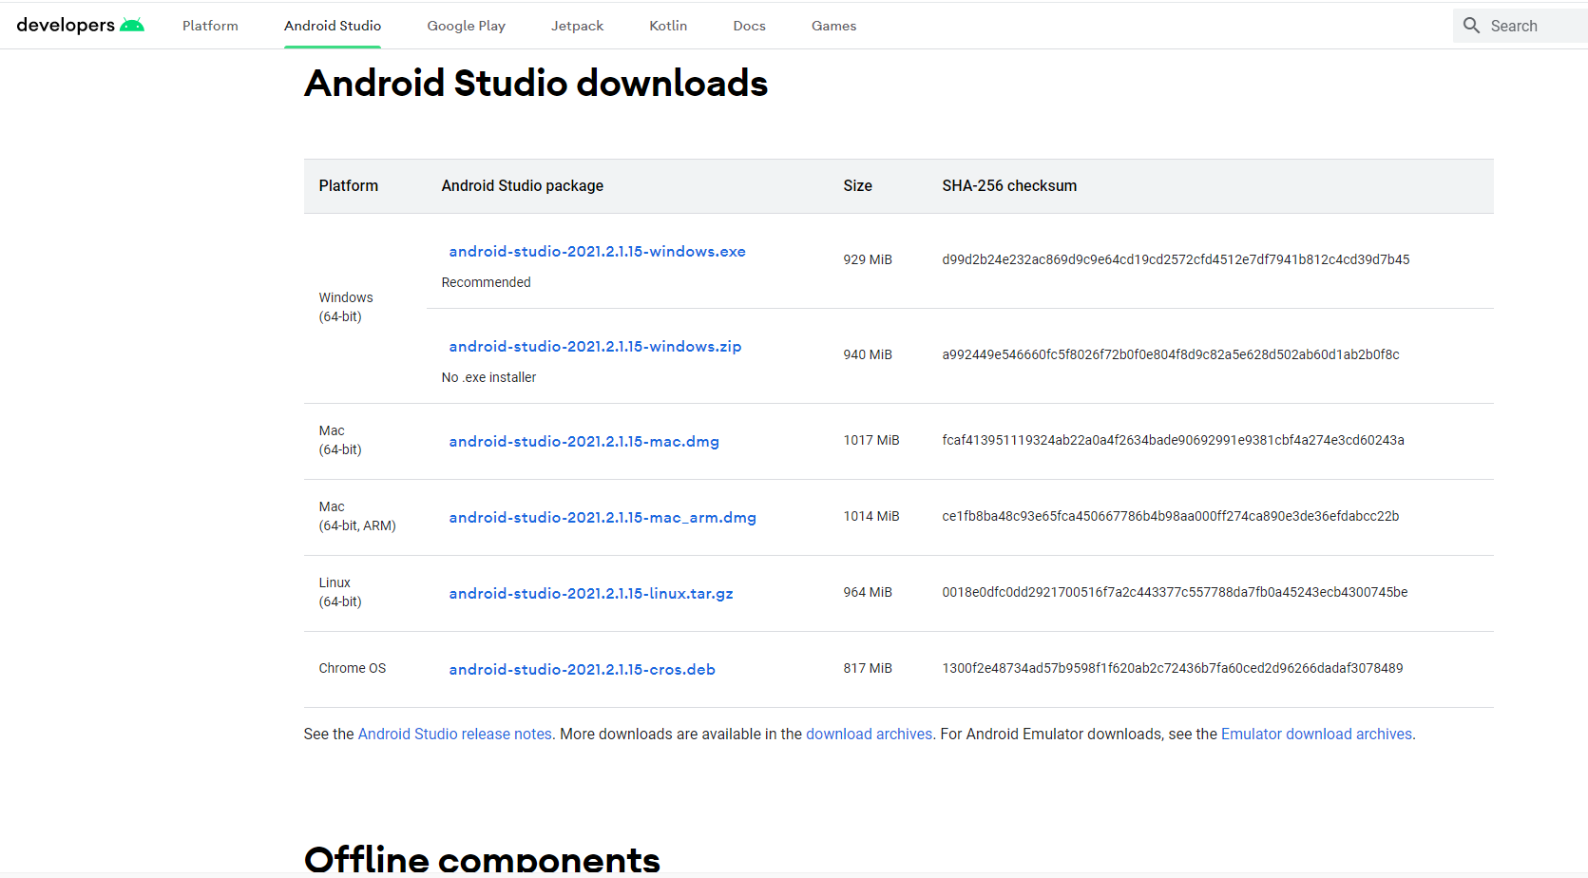Download the mac.dmg package
Image resolution: width=1588 pixels, height=878 pixels.
tap(584, 442)
